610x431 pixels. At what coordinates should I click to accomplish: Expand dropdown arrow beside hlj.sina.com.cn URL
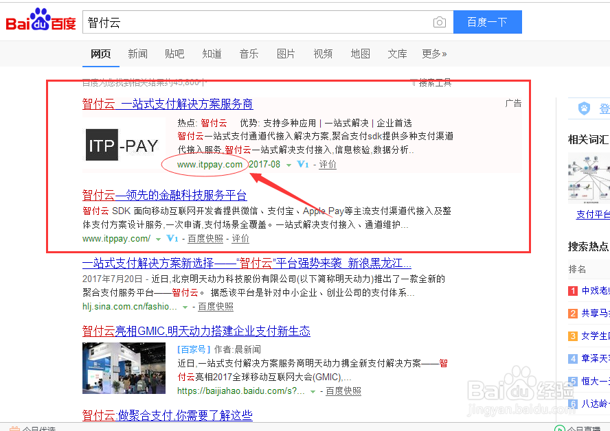(x=185, y=307)
